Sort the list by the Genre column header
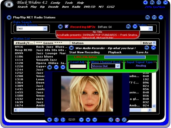This screenshot has width=171, height=128. (52, 43)
